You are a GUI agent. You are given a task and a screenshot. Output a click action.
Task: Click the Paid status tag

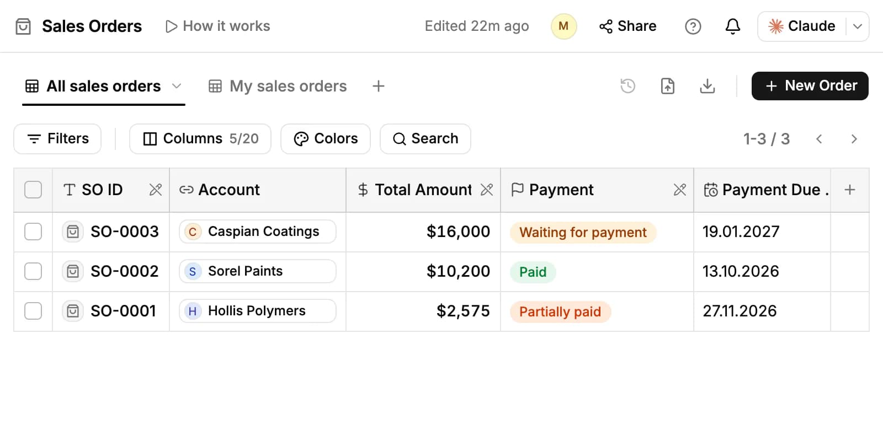point(533,272)
